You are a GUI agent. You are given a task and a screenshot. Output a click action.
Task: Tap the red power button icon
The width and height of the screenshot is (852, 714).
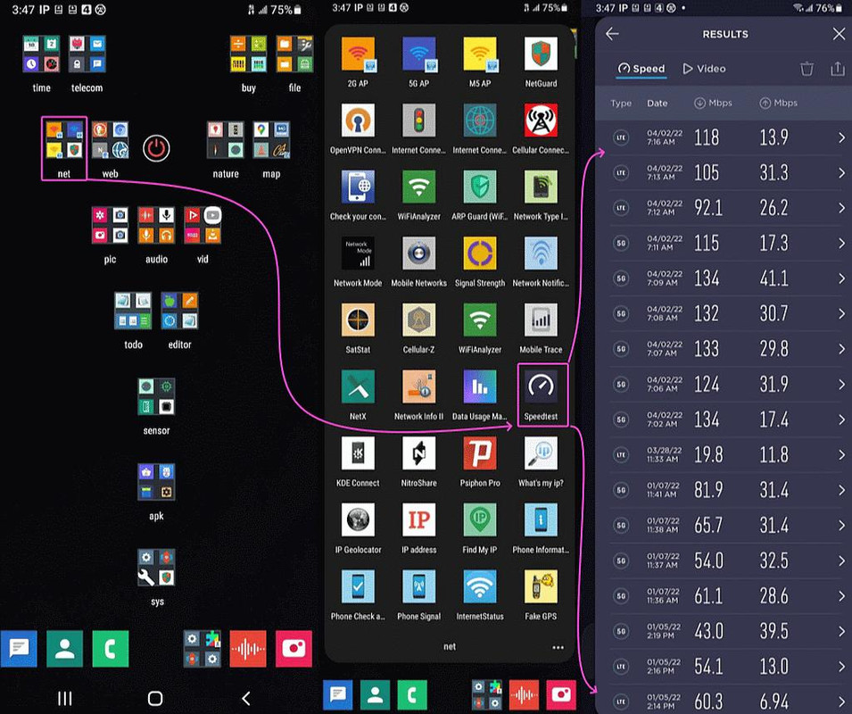(156, 148)
